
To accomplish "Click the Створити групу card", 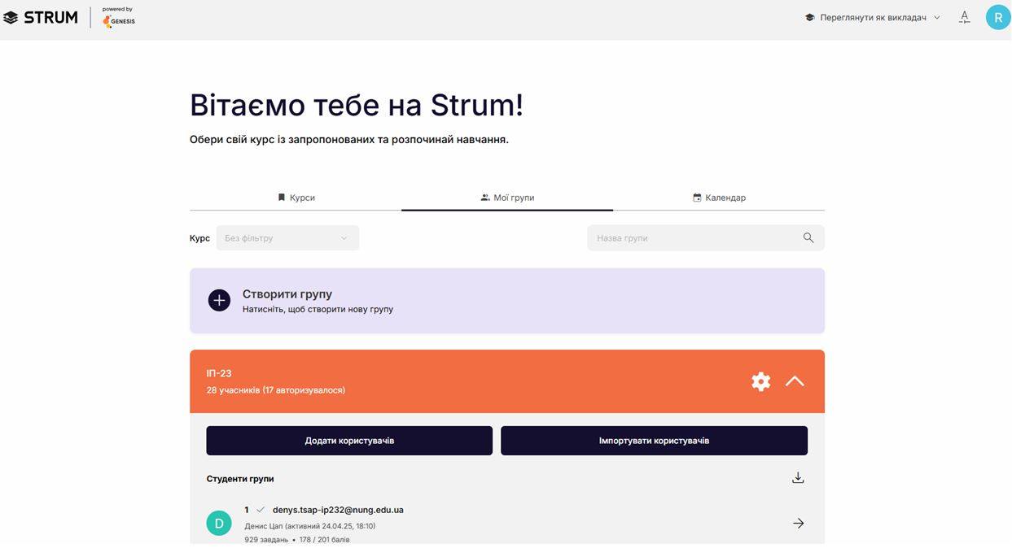I will pos(507,301).
